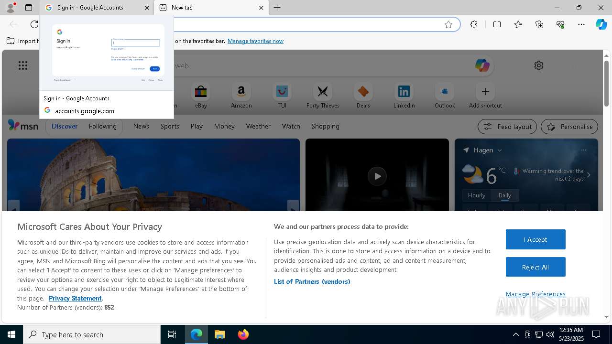Click Manage favorites now link
Image resolution: width=612 pixels, height=344 pixels.
pyautogui.click(x=255, y=41)
